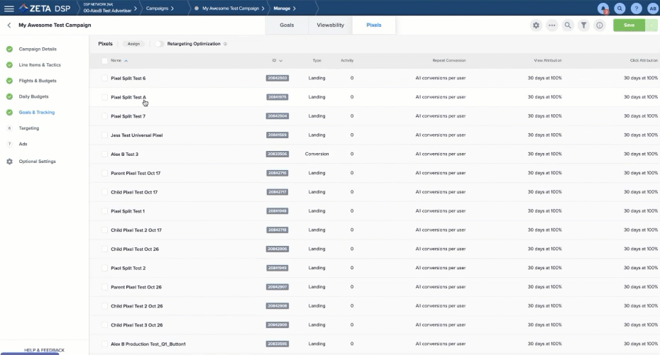The height and width of the screenshot is (355, 660).
Task: Switch to the Goals tab
Action: pos(287,25)
